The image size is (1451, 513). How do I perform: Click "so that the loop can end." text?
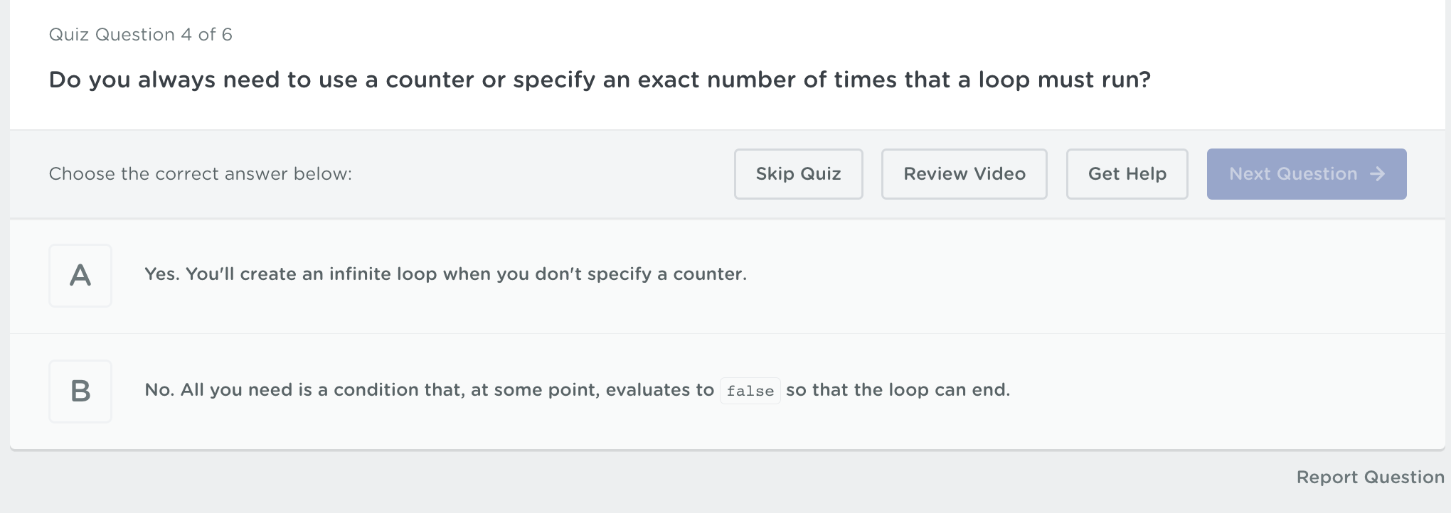pyautogui.click(x=898, y=390)
